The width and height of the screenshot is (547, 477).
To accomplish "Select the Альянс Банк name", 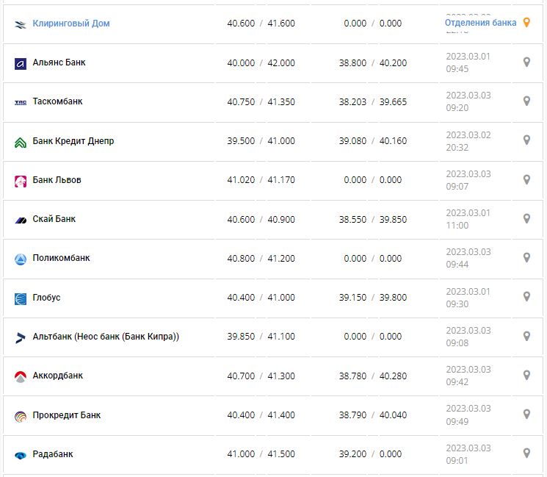I will (x=59, y=62).
